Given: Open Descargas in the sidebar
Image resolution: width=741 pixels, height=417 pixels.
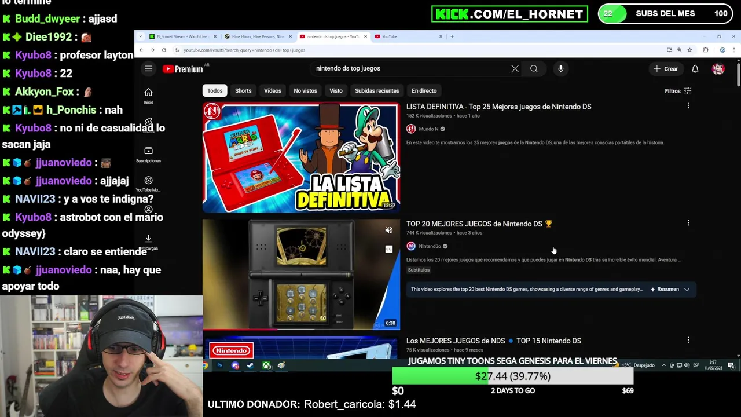Looking at the screenshot, I should pyautogui.click(x=148, y=242).
